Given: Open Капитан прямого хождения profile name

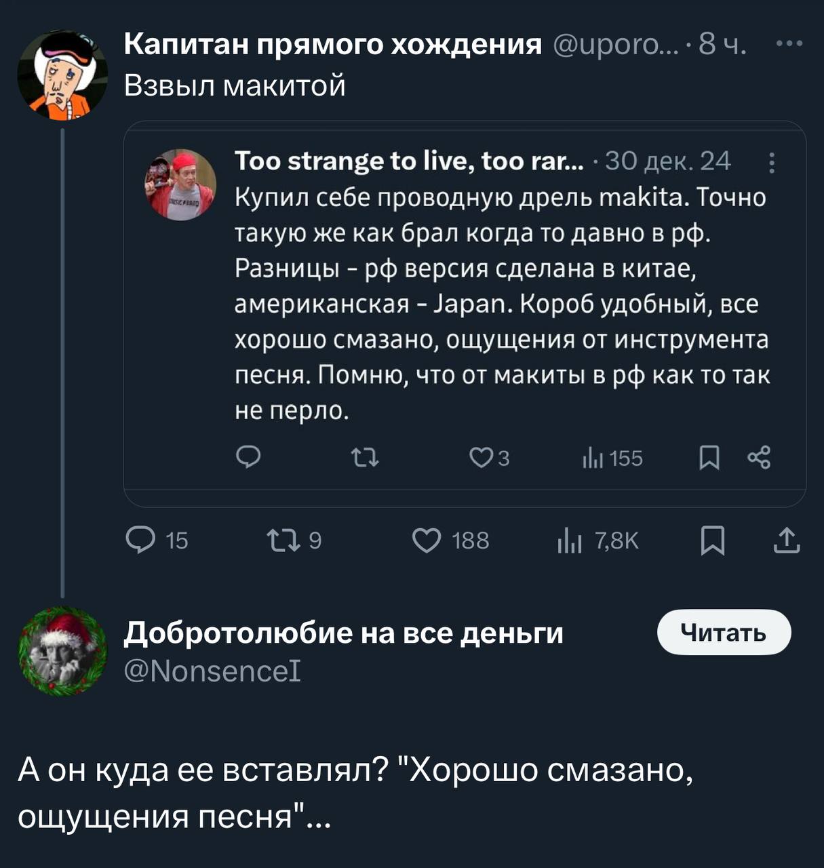Looking at the screenshot, I should pos(333,44).
